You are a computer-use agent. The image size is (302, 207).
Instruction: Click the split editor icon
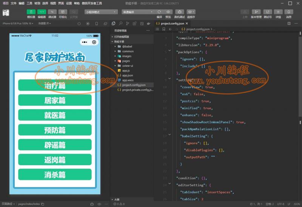[289, 23]
